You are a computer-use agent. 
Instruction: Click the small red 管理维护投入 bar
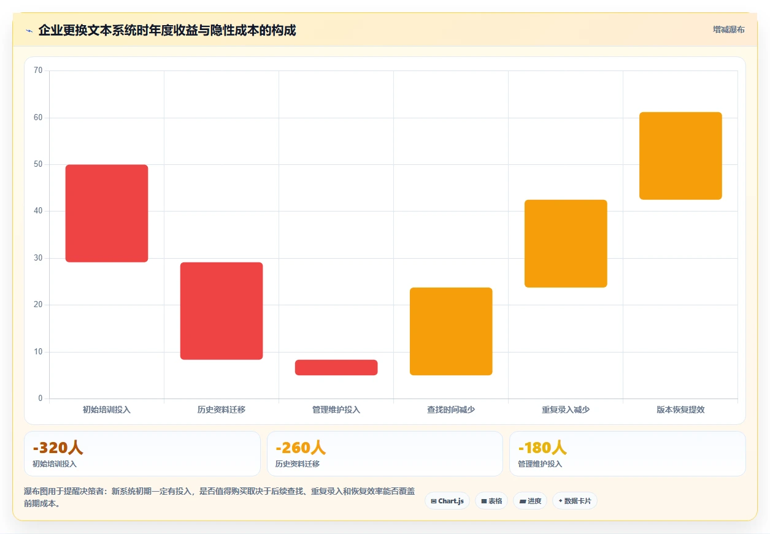pos(336,367)
